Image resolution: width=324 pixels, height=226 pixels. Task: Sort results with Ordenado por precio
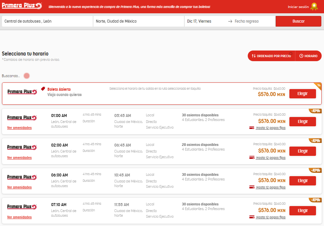click(271, 56)
